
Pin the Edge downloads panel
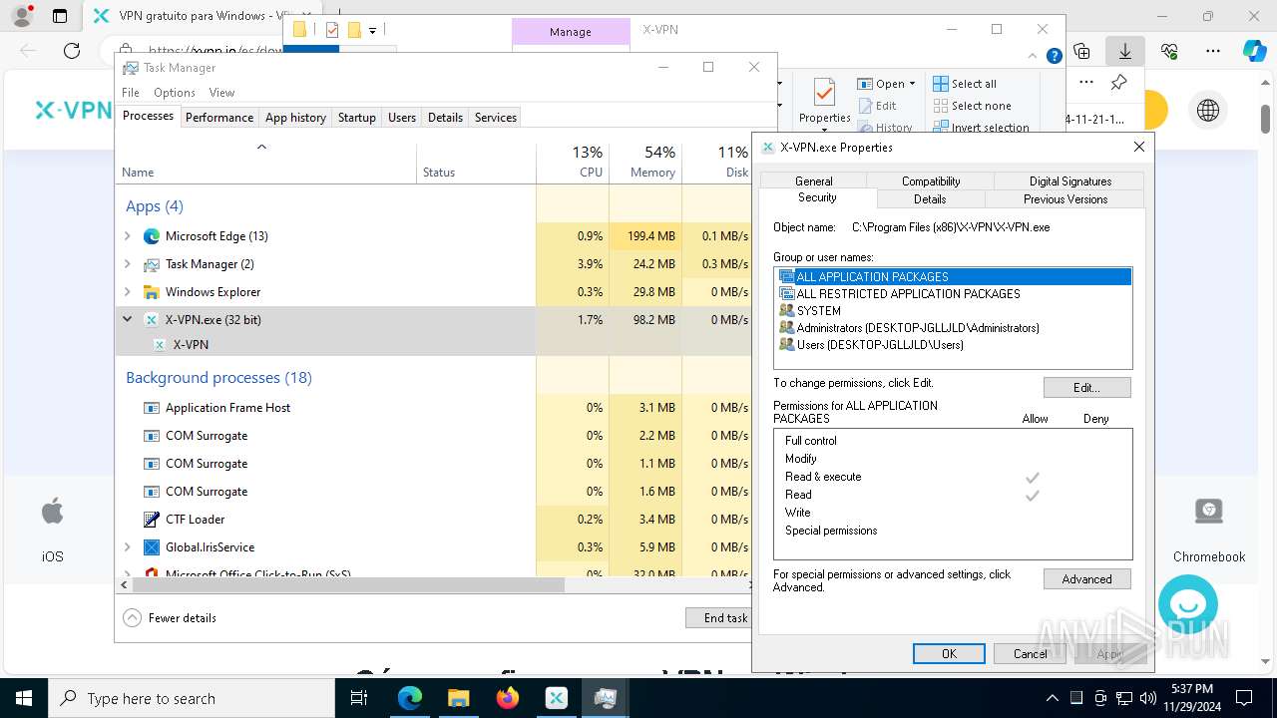click(1119, 83)
